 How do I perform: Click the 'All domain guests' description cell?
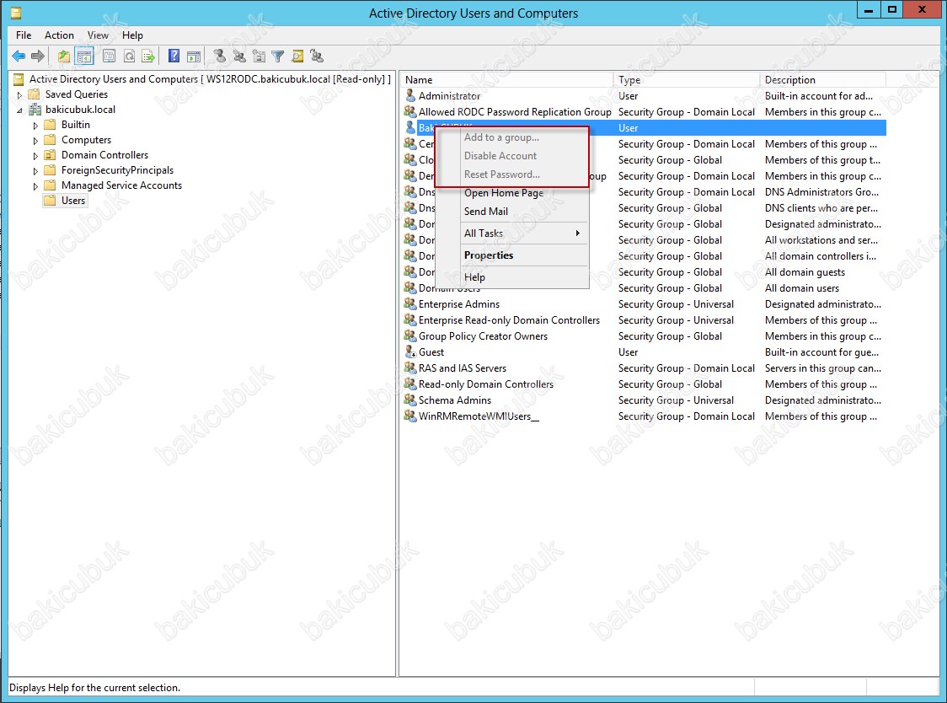pyautogui.click(x=805, y=272)
